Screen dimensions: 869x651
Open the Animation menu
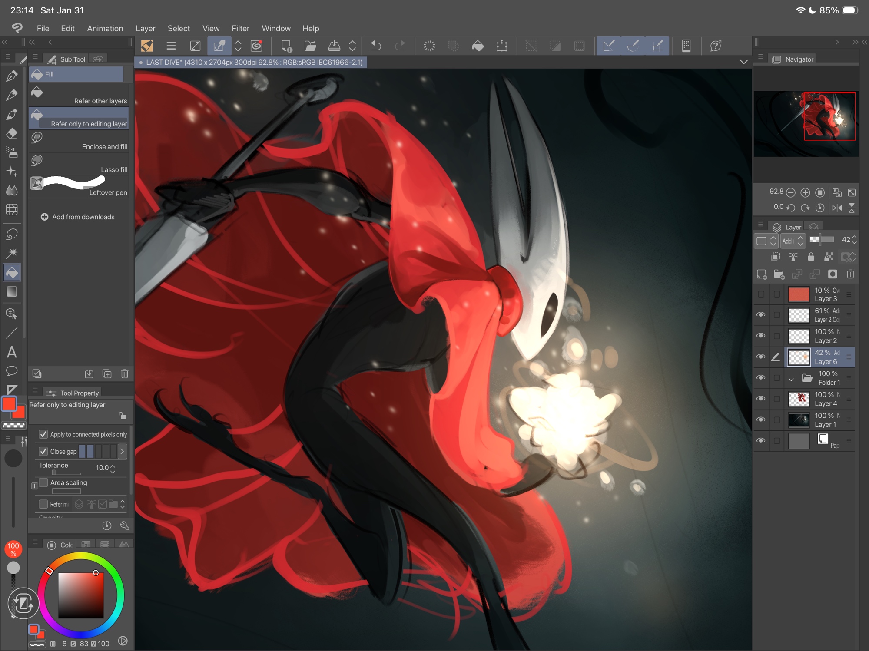click(x=105, y=28)
